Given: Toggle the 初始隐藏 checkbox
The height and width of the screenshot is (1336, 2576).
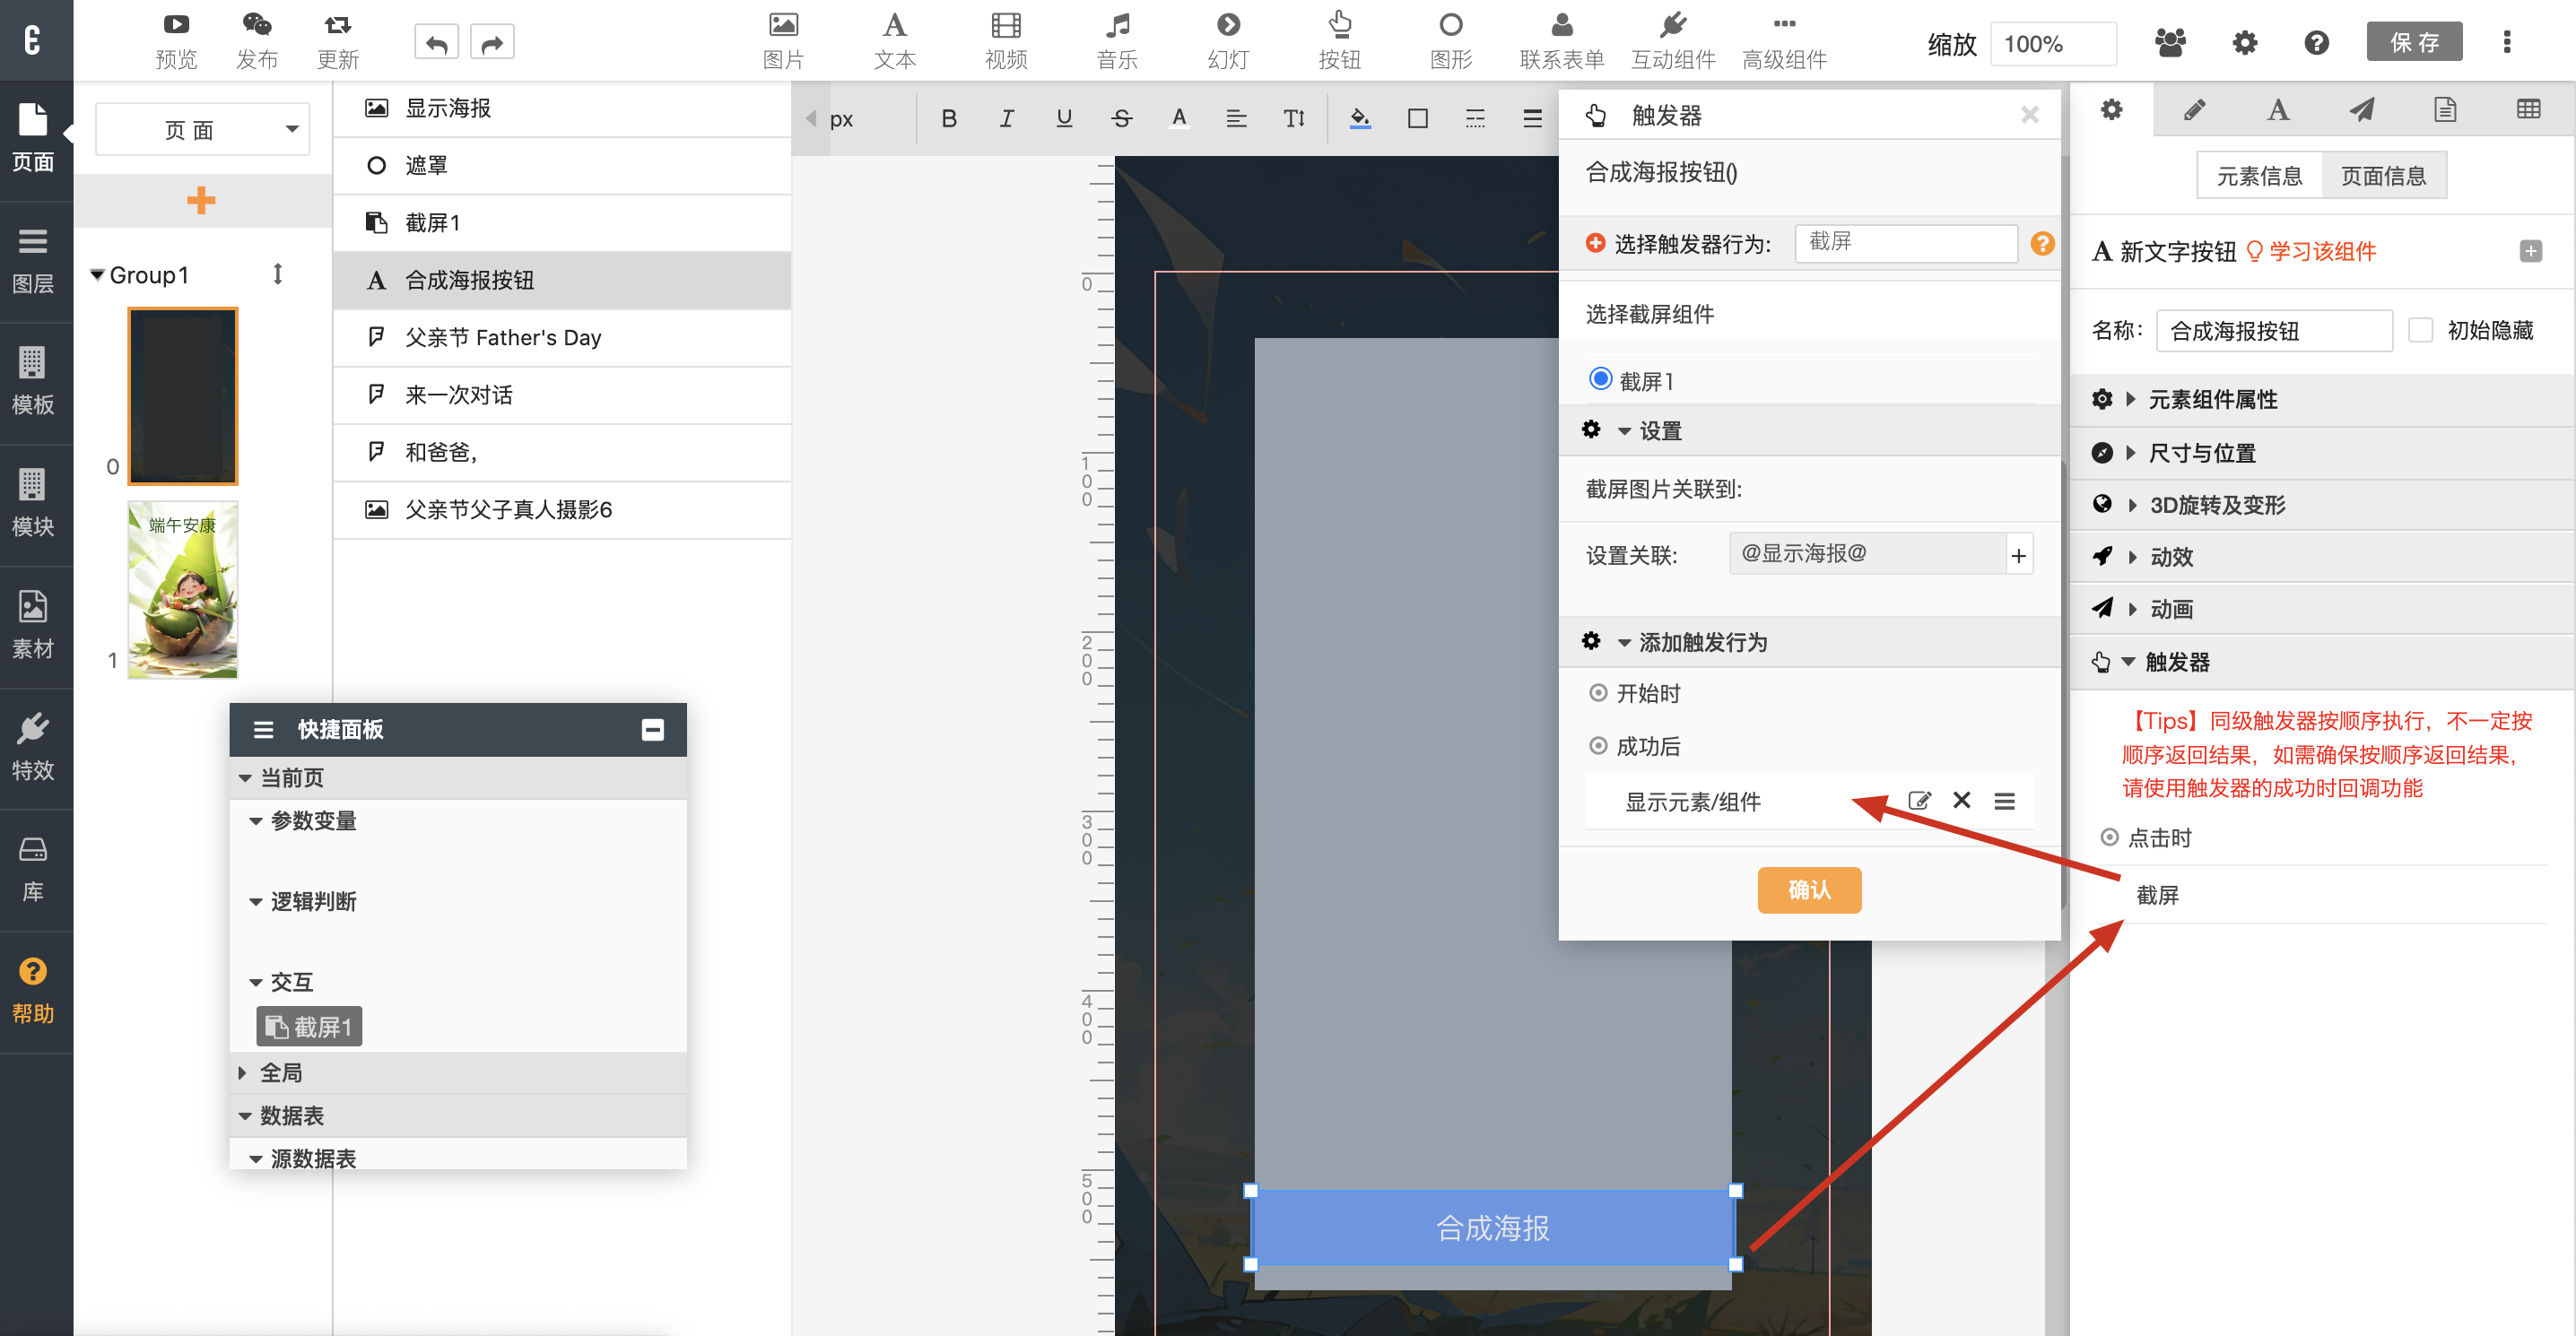Looking at the screenshot, I should 2420,330.
